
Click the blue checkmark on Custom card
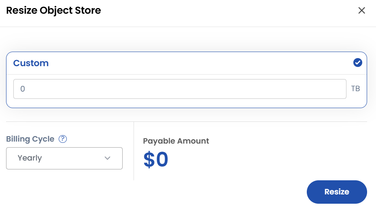pyautogui.click(x=357, y=63)
